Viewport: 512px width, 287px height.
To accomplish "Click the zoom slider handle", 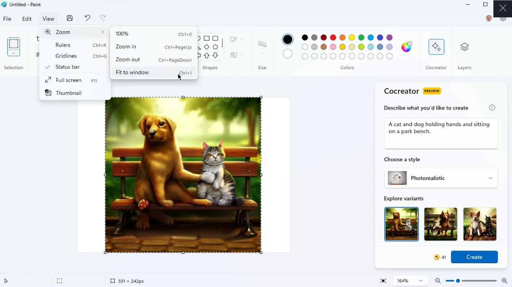I will (x=458, y=281).
